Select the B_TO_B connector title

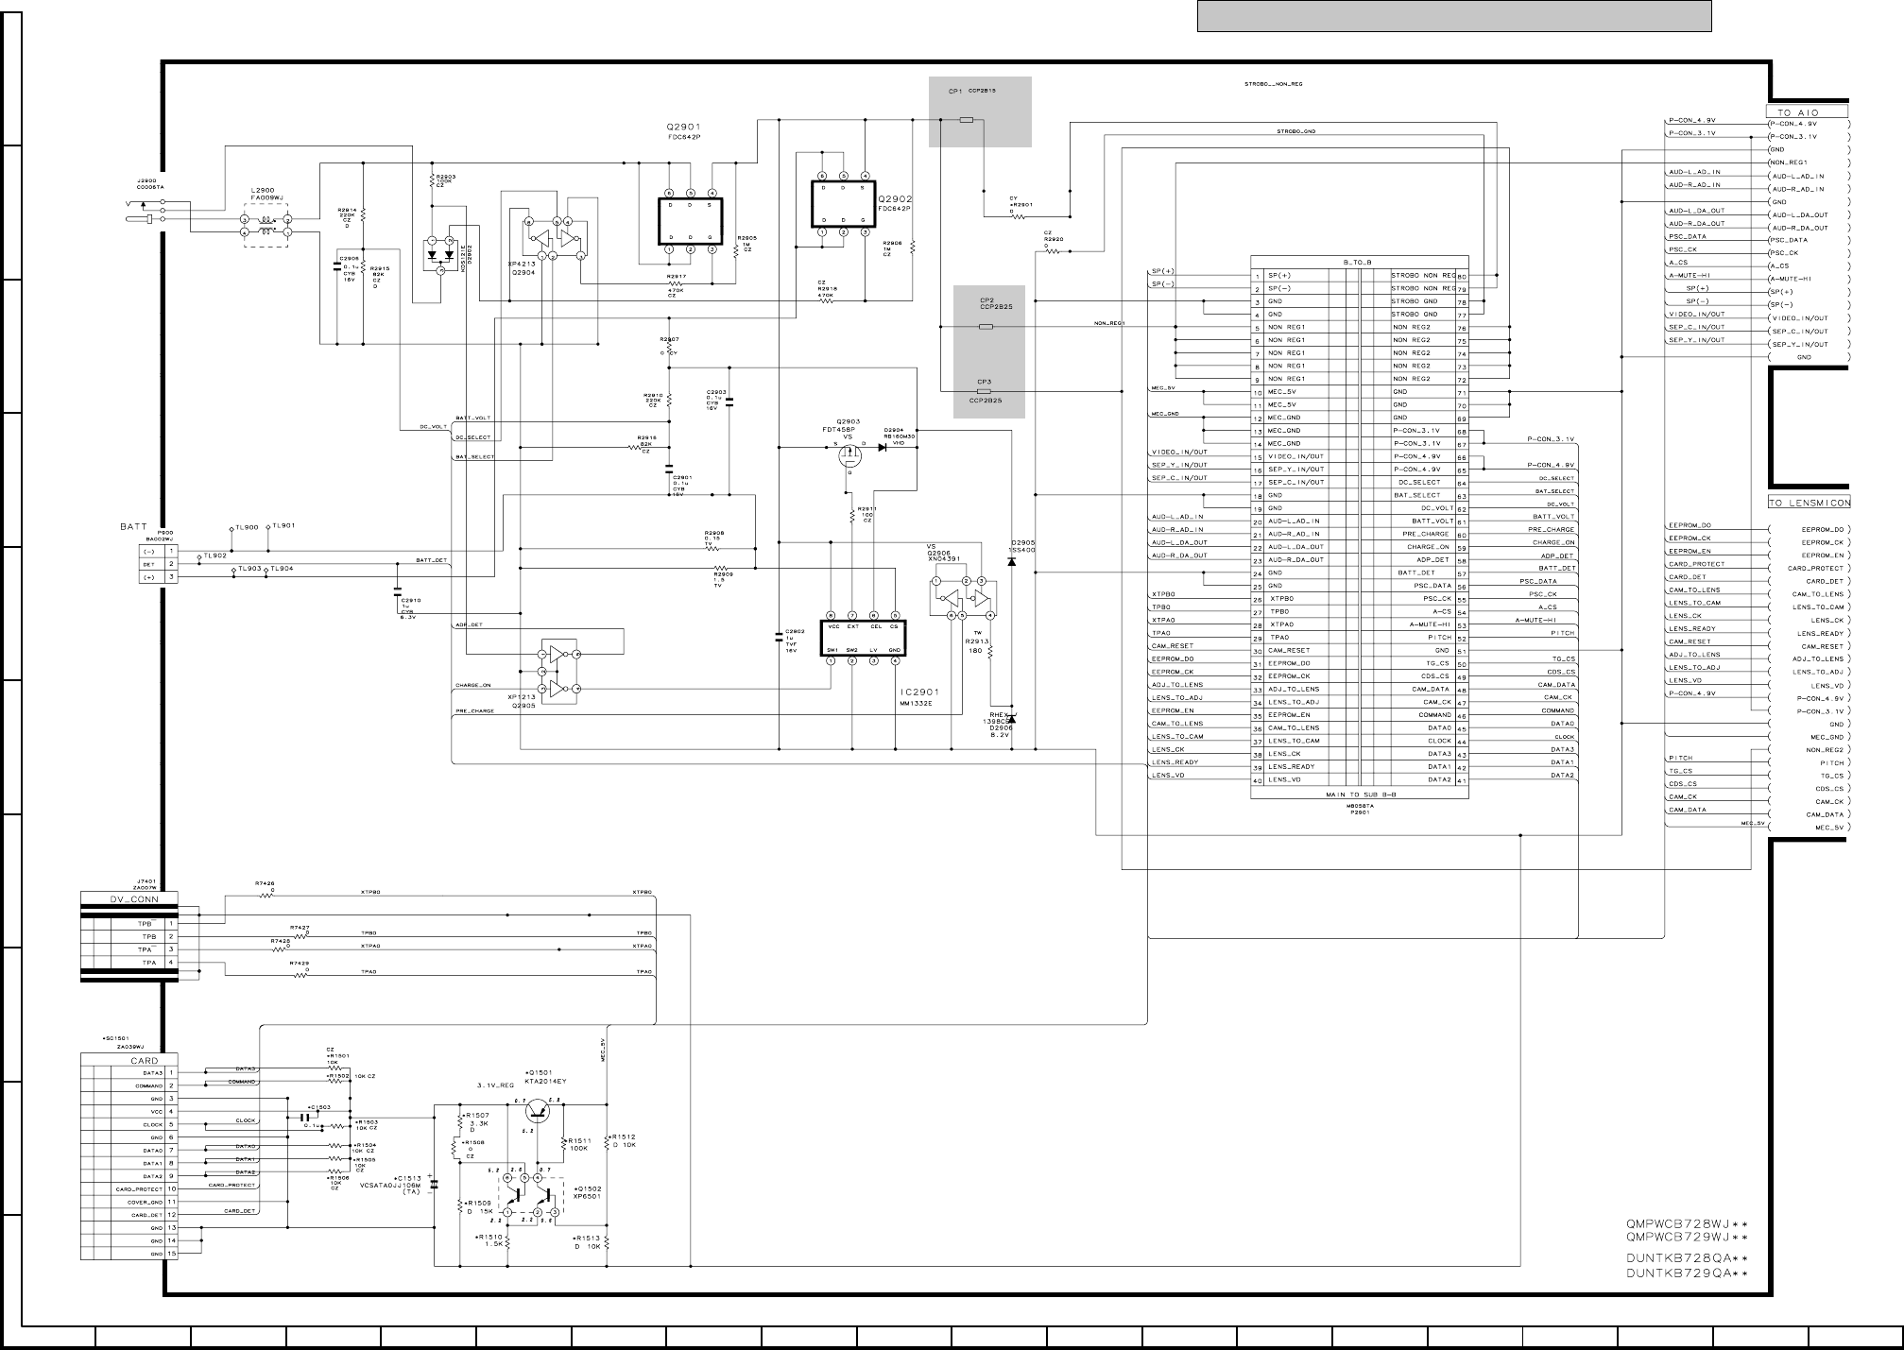1360,262
